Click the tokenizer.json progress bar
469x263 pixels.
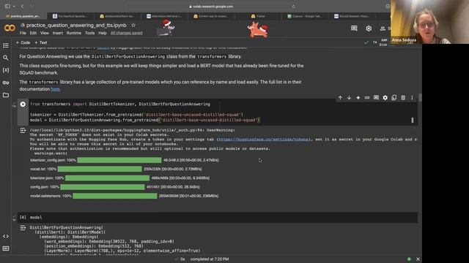[108, 178]
